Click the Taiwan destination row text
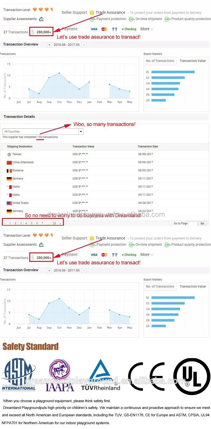This screenshot has height=429, width=211. click(x=17, y=154)
